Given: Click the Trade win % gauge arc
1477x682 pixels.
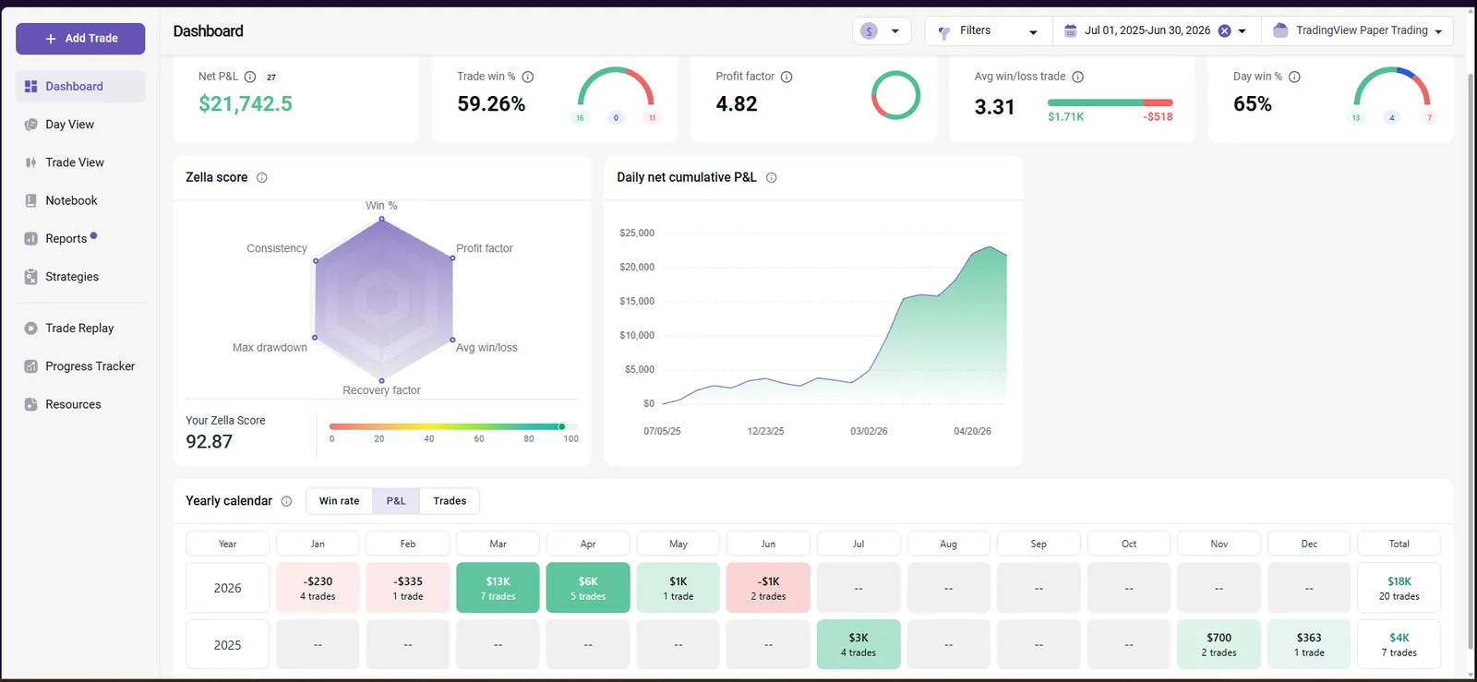Looking at the screenshot, I should [x=616, y=86].
